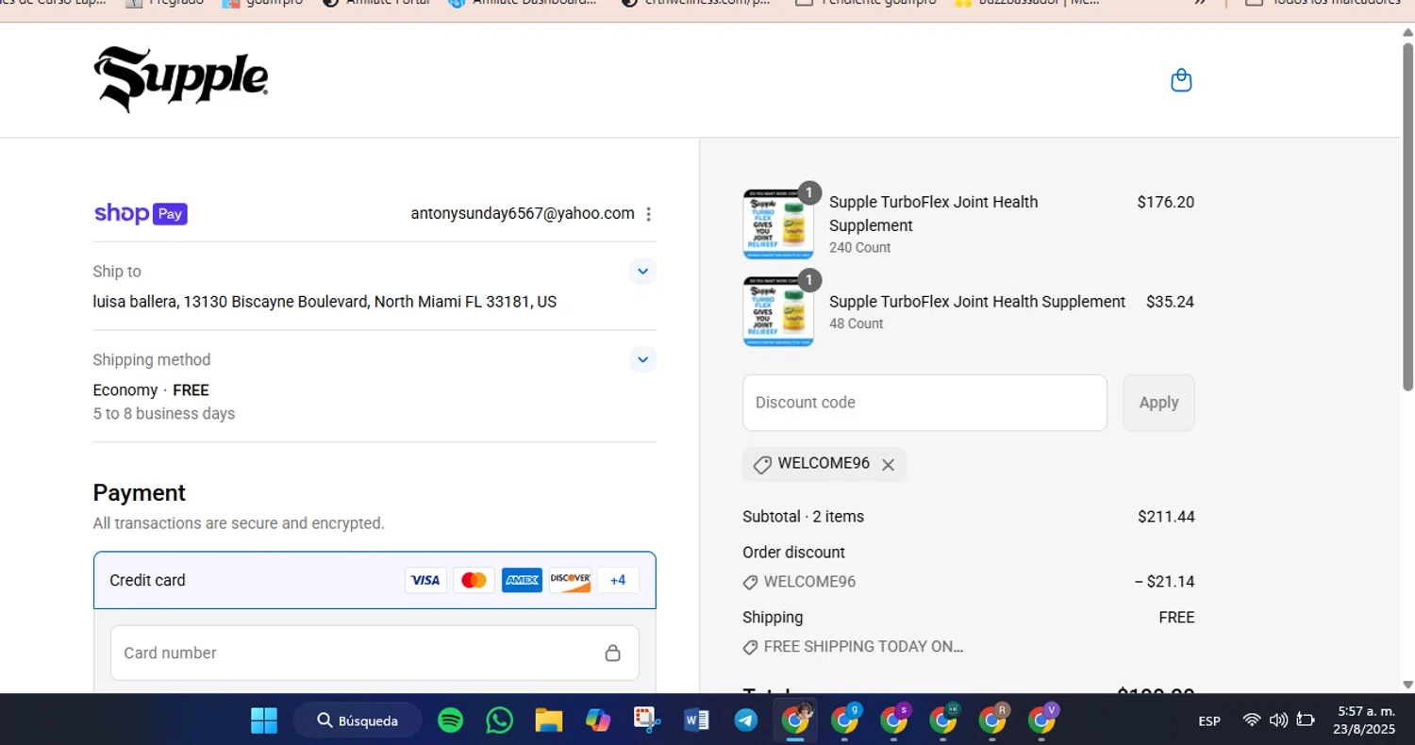Viewport: 1415px width, 745px height.
Task: Click the Shop Pay logo
Action: pos(141,214)
